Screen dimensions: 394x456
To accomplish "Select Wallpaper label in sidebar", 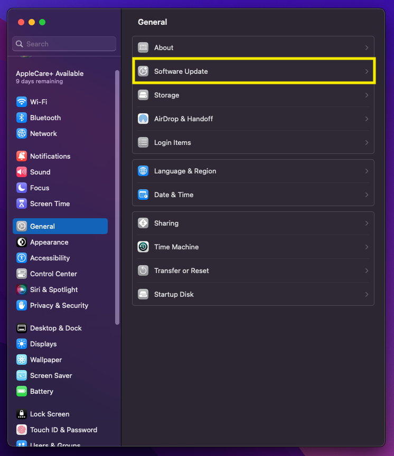I will click(x=46, y=360).
